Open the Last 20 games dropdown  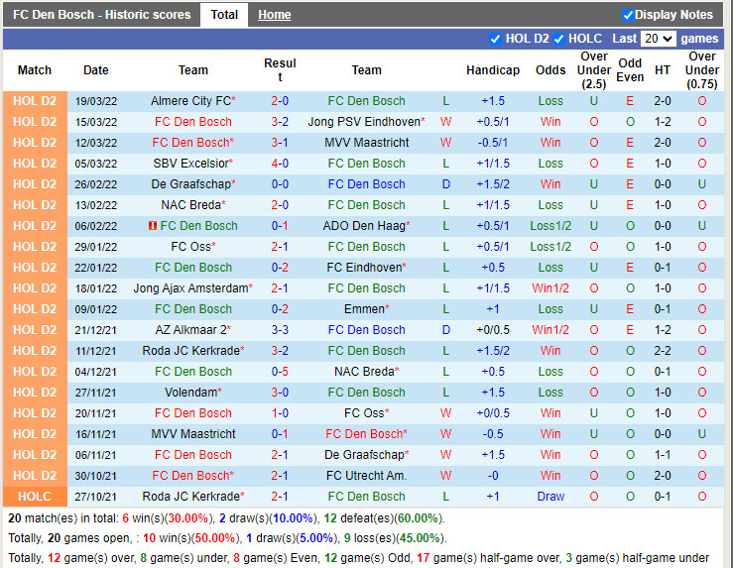[658, 39]
